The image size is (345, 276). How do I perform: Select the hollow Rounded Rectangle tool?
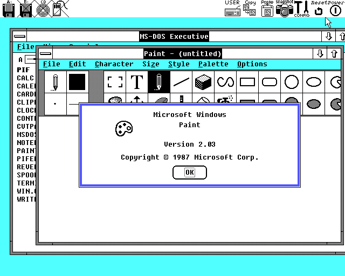270,82
